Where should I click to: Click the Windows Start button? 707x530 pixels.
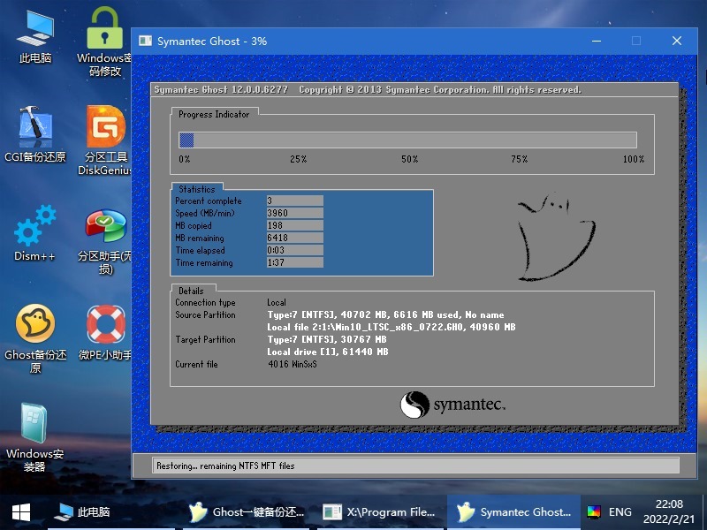pos(21,511)
